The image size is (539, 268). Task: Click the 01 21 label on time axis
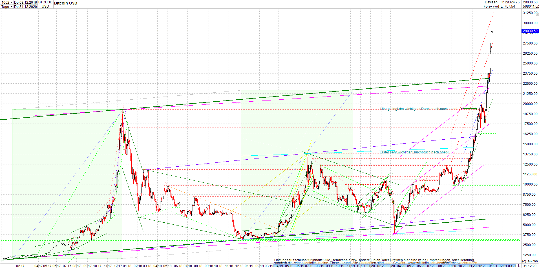point(493,266)
